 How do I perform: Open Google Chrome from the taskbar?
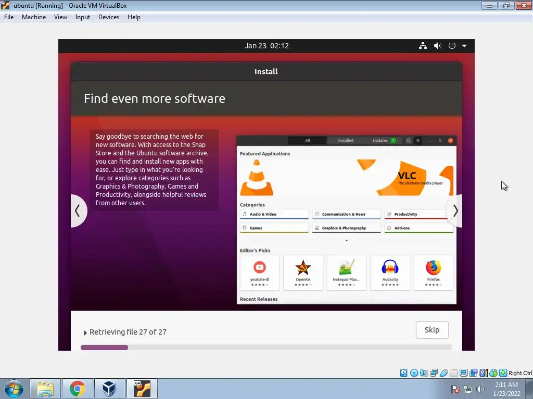(78, 389)
